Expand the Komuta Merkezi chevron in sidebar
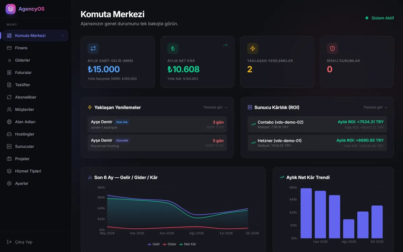This screenshot has height=252, width=403. (x=62, y=36)
